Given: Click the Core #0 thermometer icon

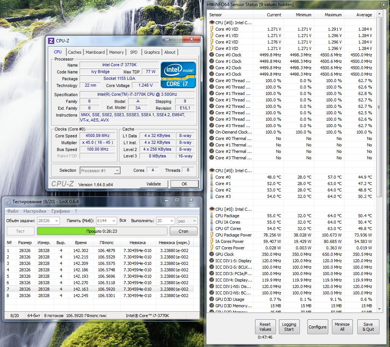Looking at the screenshot, I should pos(211,177).
